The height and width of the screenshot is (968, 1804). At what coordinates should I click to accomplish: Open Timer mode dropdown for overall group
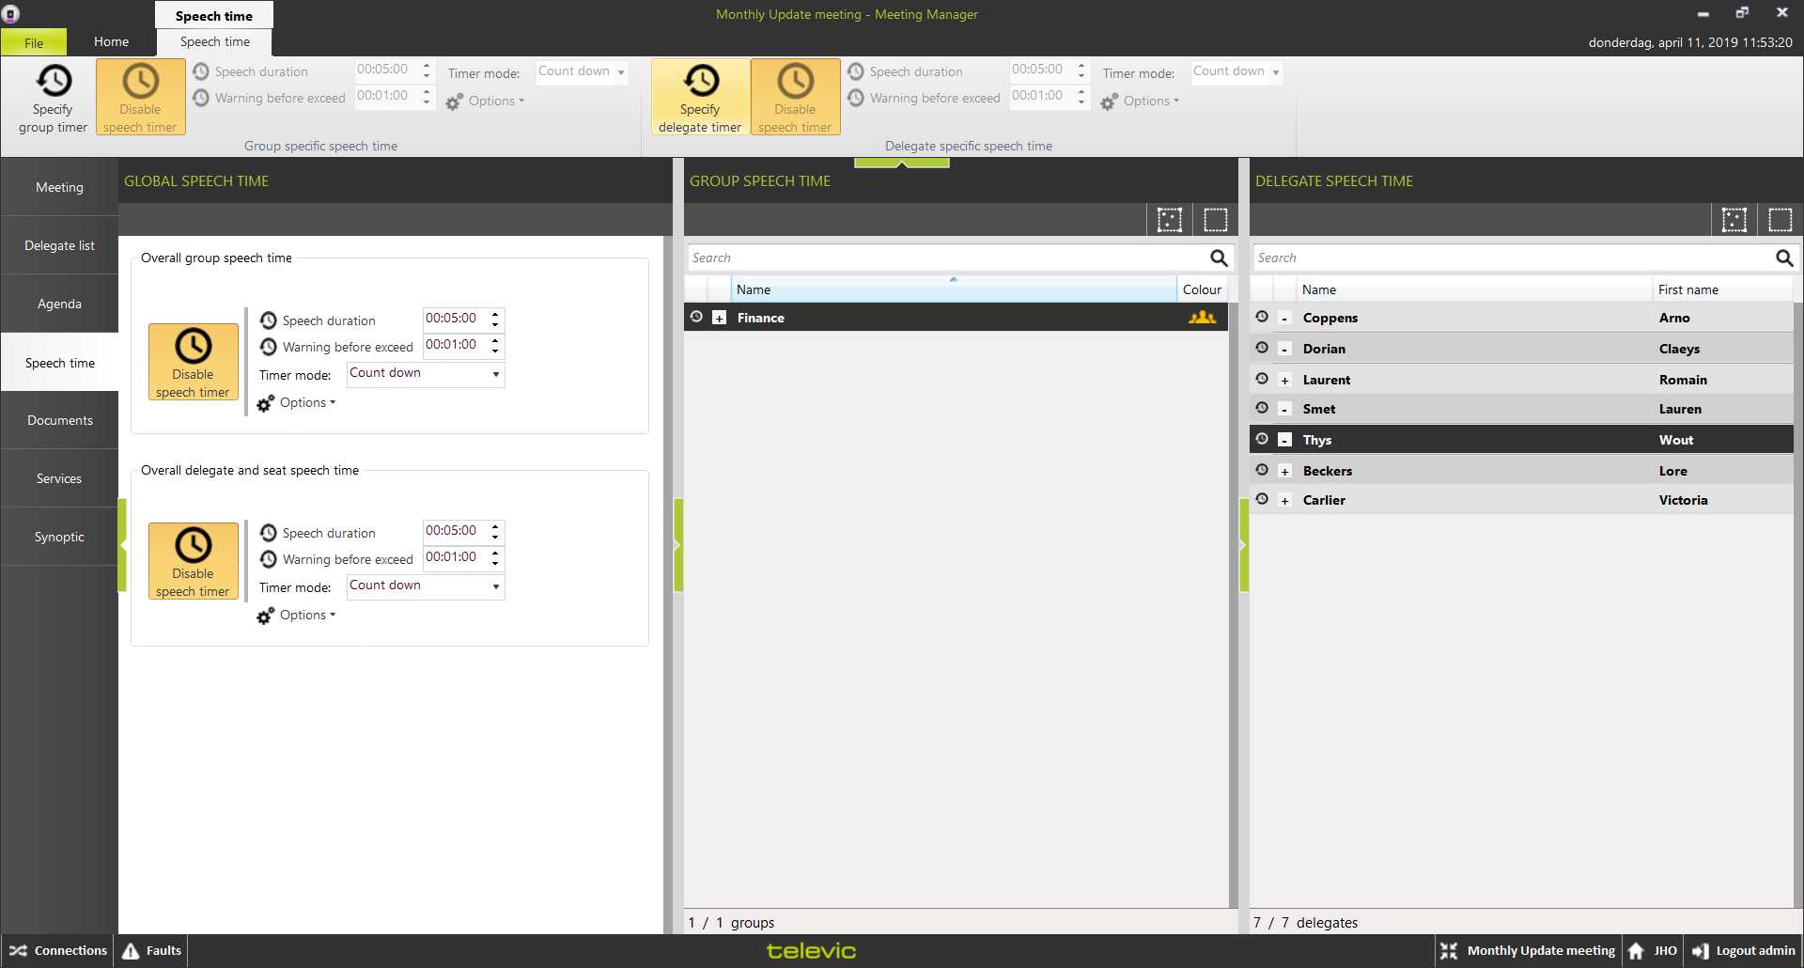[x=426, y=374]
